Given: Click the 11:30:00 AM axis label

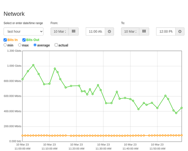Looking at the screenshot, I should click(103, 149).
